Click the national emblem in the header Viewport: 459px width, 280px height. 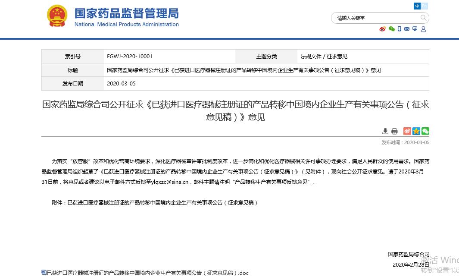[x=57, y=16]
